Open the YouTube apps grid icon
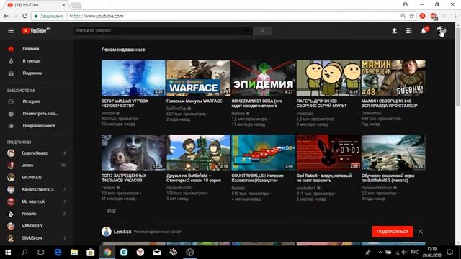This screenshot has height=259, width=461. point(409,30)
